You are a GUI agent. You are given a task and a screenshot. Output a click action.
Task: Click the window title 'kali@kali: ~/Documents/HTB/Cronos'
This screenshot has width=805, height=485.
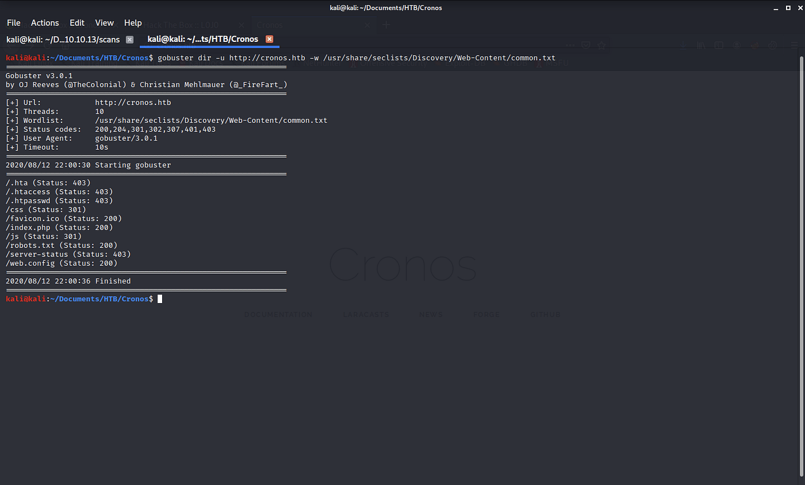coord(386,7)
